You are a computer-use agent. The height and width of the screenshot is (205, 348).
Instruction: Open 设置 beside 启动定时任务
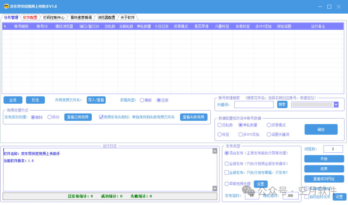[340, 197]
